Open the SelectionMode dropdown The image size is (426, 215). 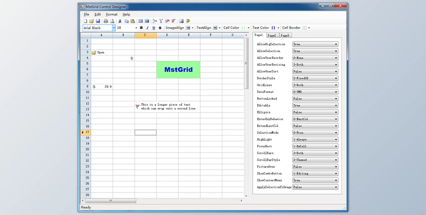pyautogui.click(x=315, y=133)
